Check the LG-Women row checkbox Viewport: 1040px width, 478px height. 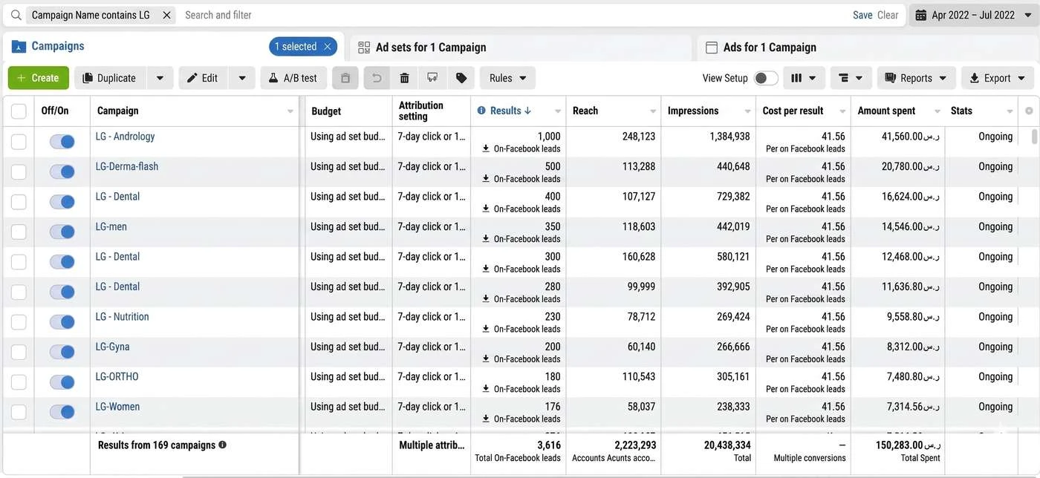[19, 413]
